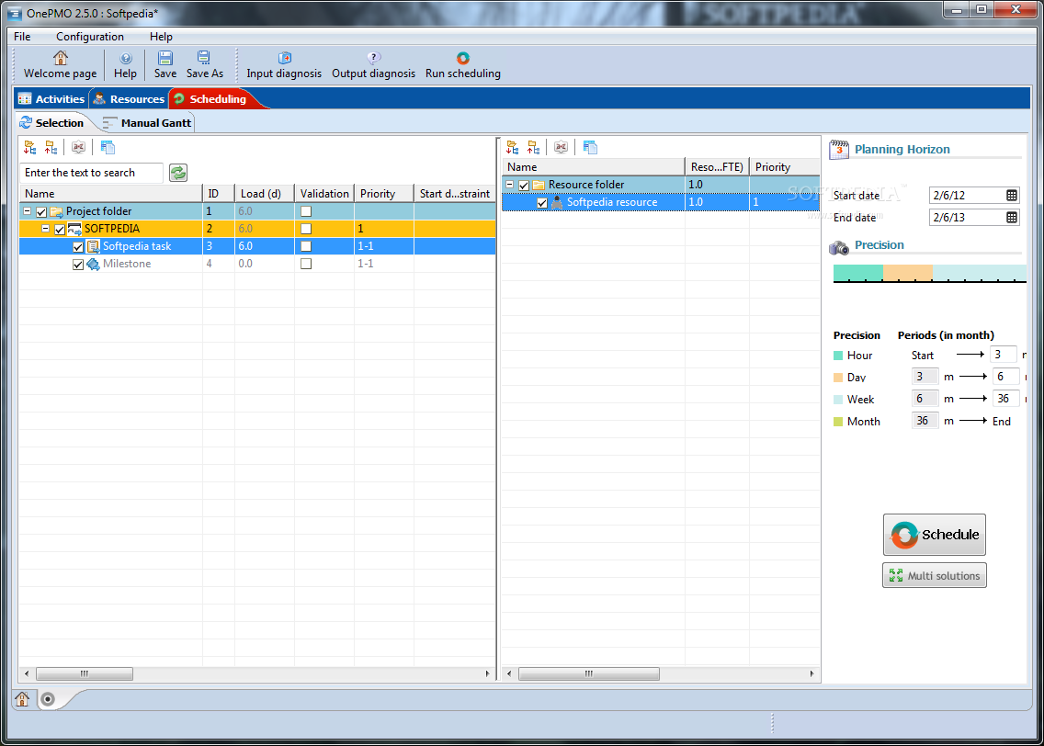Image resolution: width=1044 pixels, height=746 pixels.
Task: Check Validation box for SOFTPEDIA row
Action: point(306,228)
